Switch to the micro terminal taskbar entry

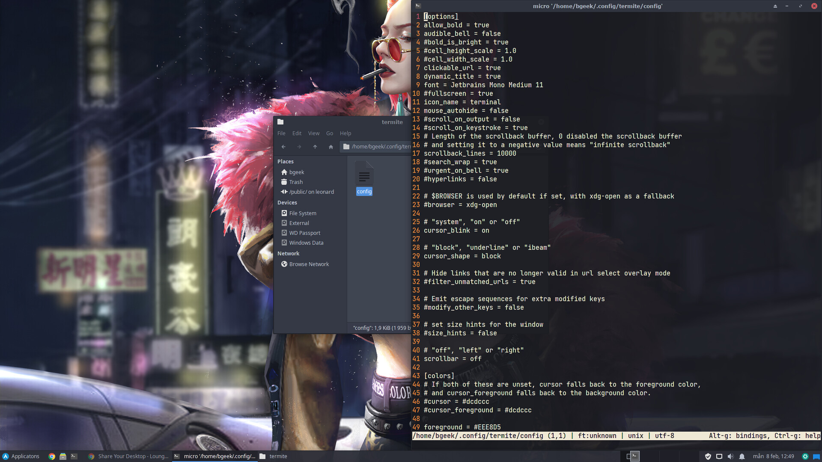[214, 456]
